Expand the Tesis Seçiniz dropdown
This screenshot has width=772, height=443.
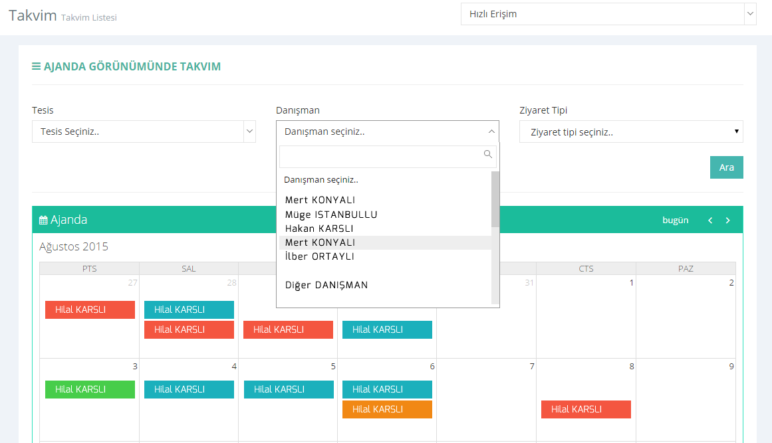click(144, 132)
